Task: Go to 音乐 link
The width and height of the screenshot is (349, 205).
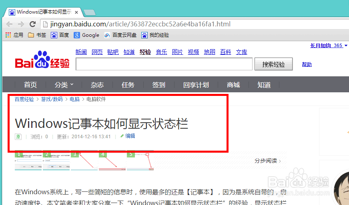Action: [161, 52]
